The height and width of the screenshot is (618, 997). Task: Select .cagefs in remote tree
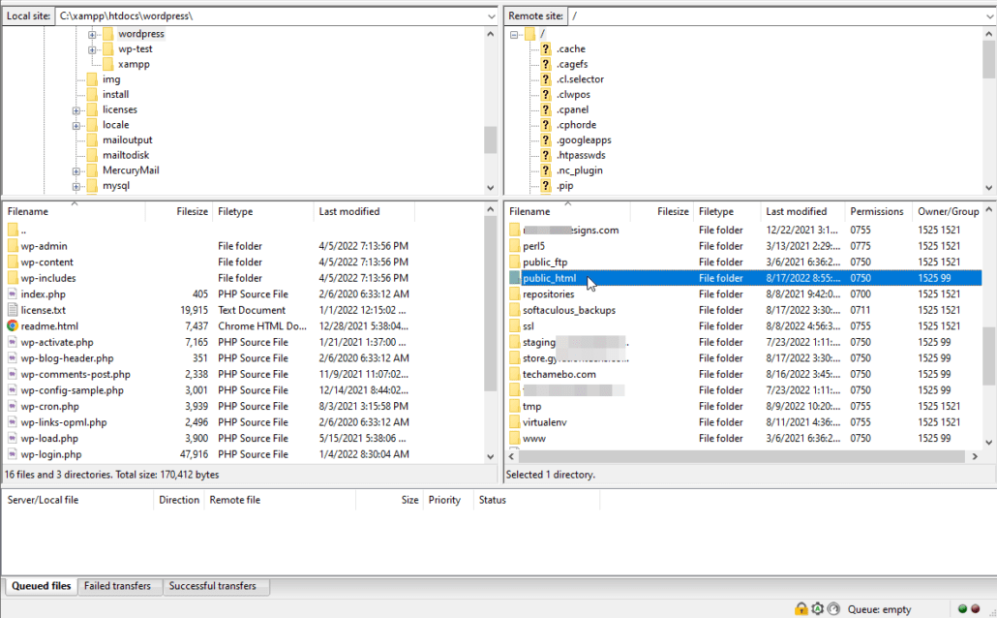572,64
